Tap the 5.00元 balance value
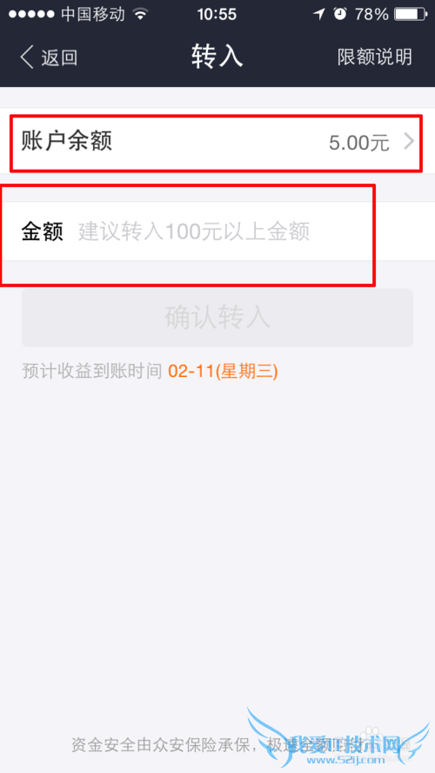This screenshot has width=435, height=773. pos(359,143)
